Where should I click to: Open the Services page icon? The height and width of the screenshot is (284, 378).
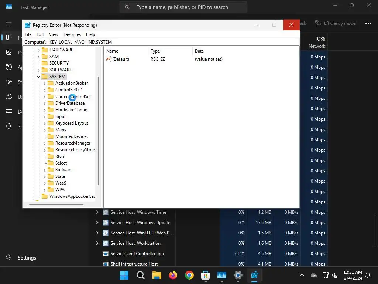tap(9, 126)
